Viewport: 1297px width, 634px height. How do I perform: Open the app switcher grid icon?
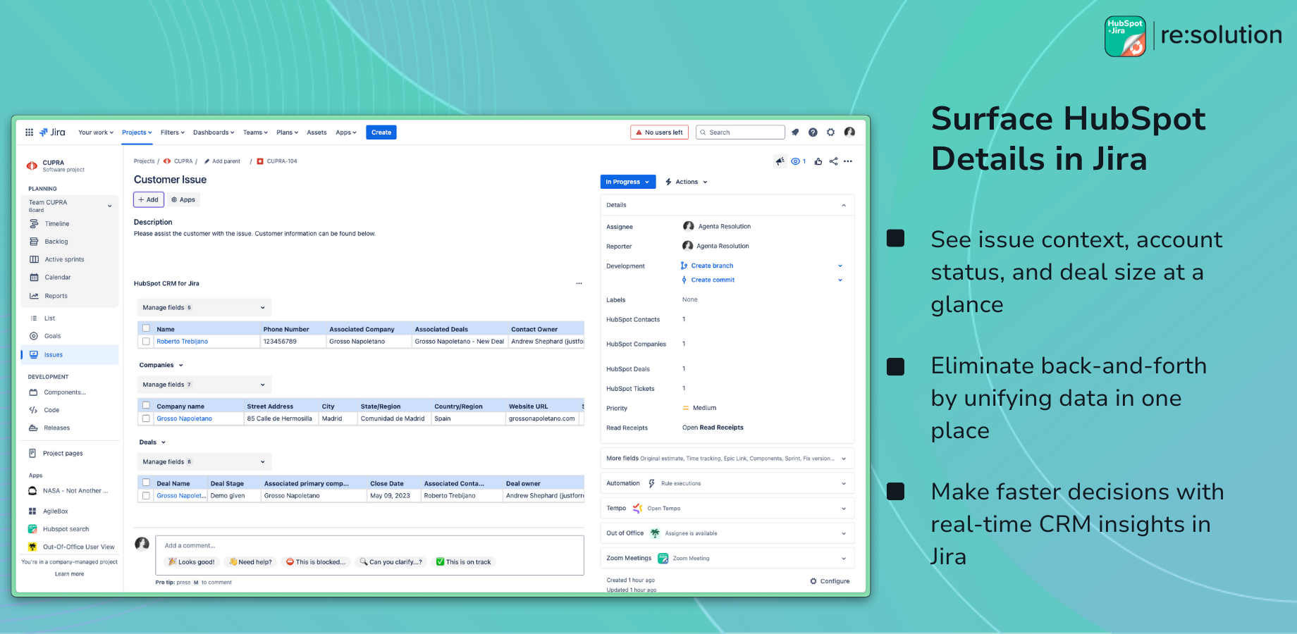pyautogui.click(x=29, y=132)
